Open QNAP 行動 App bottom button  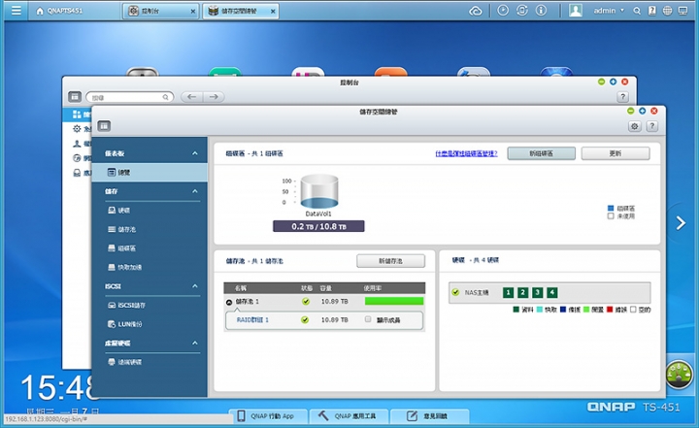(268, 416)
